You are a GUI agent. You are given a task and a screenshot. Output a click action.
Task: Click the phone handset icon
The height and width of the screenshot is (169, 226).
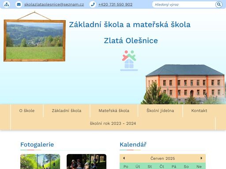[x=93, y=4]
